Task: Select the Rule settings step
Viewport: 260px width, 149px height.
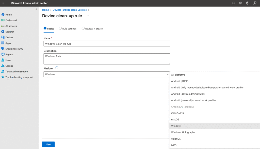Action: [68, 29]
